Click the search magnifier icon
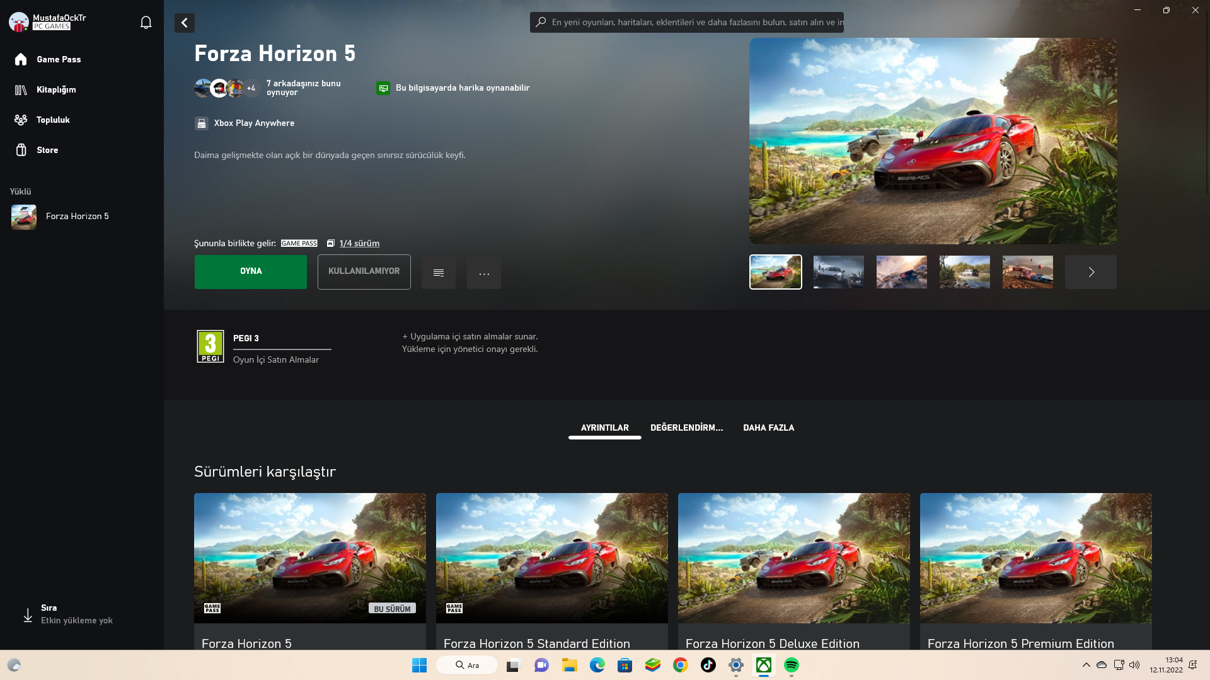This screenshot has height=680, width=1210. pyautogui.click(x=541, y=22)
